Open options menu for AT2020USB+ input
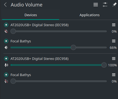 [114, 59]
